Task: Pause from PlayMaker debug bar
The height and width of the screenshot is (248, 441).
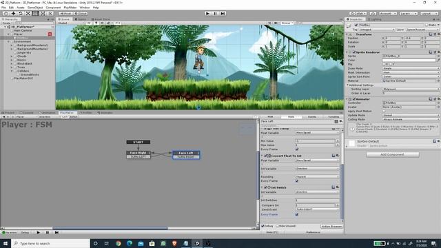Action: coord(48,233)
